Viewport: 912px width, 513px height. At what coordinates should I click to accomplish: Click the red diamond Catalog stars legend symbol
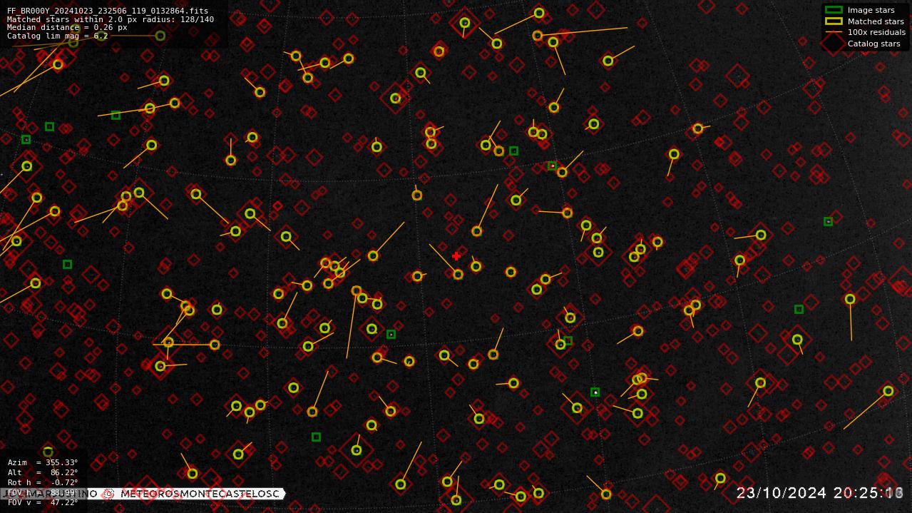tap(833, 43)
